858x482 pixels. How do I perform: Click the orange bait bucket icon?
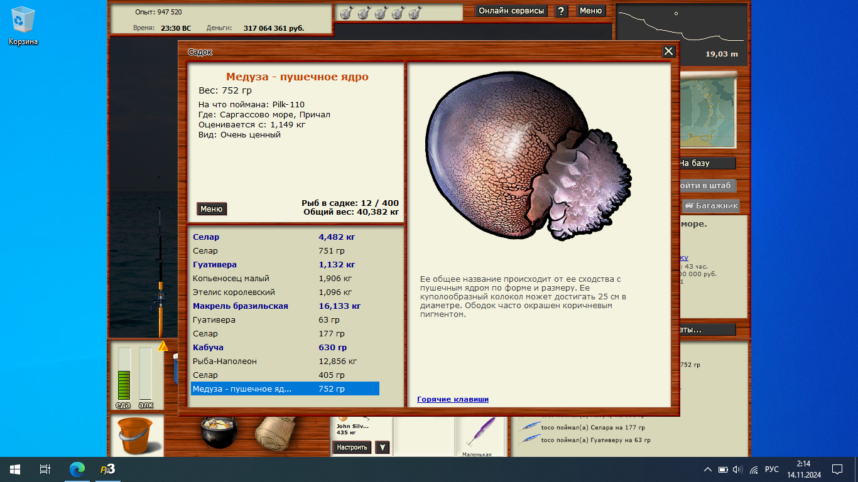point(135,436)
